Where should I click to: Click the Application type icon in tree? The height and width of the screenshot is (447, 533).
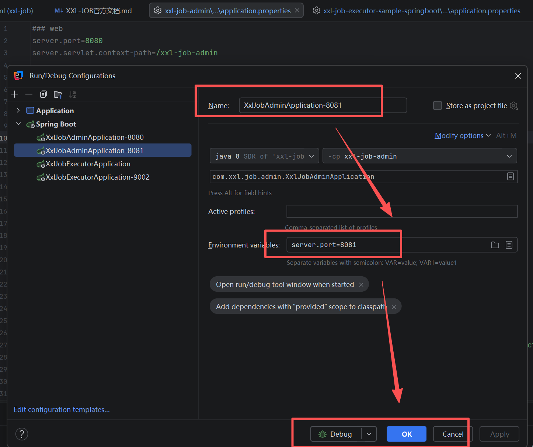(x=30, y=111)
